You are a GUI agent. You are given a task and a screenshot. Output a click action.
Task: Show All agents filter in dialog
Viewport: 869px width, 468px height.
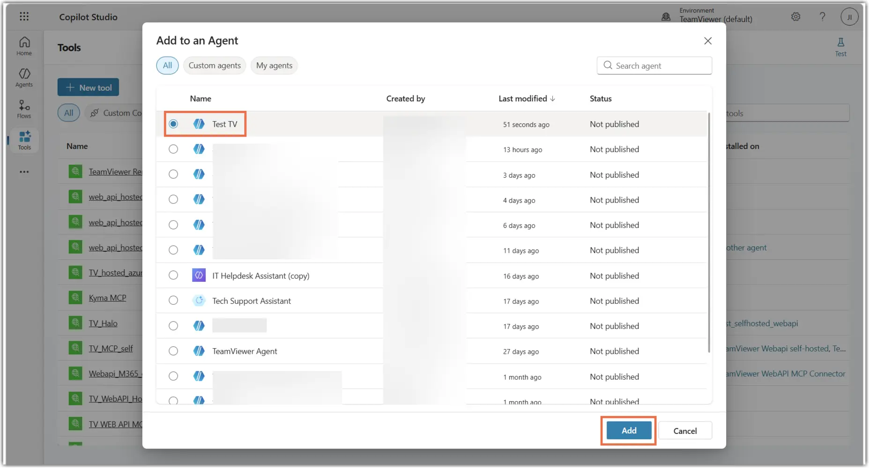coord(167,66)
